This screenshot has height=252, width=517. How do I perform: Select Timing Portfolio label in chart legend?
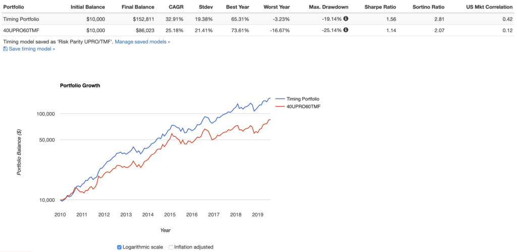tap(303, 99)
